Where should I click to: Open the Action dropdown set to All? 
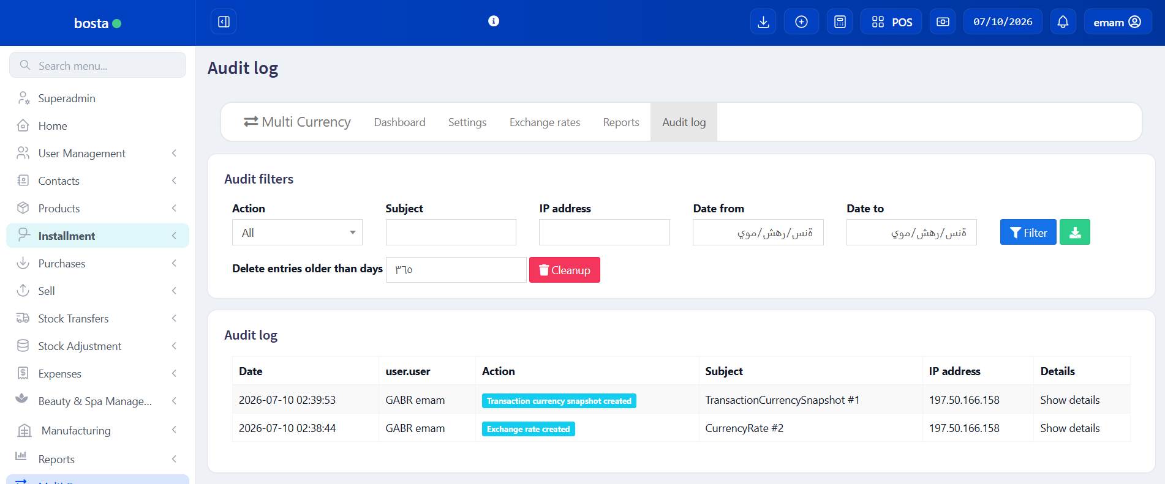click(297, 233)
